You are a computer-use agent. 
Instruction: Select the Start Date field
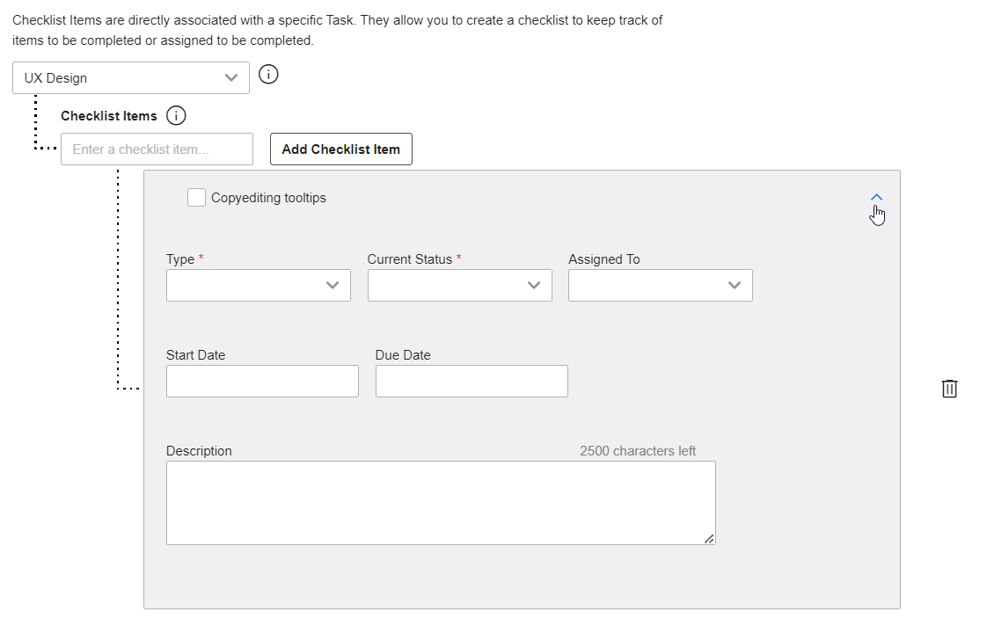(x=262, y=381)
